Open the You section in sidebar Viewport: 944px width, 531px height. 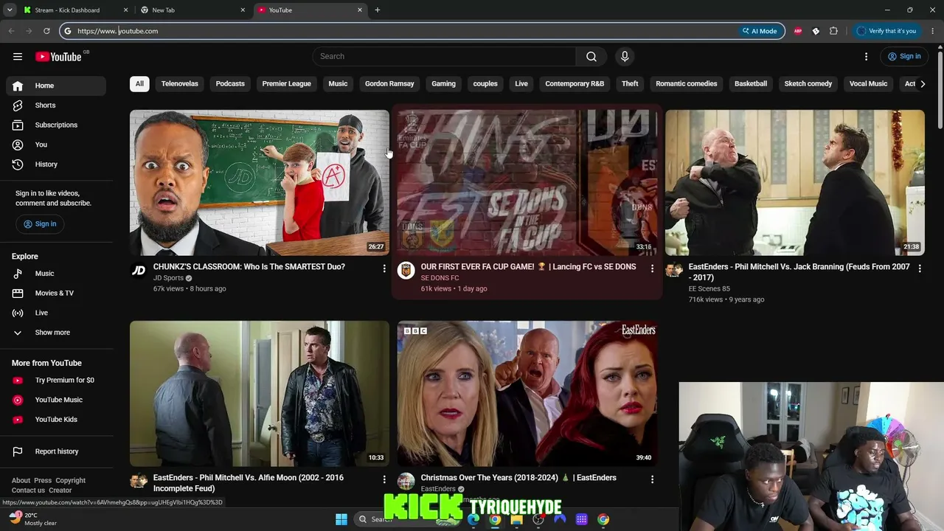[56, 145]
